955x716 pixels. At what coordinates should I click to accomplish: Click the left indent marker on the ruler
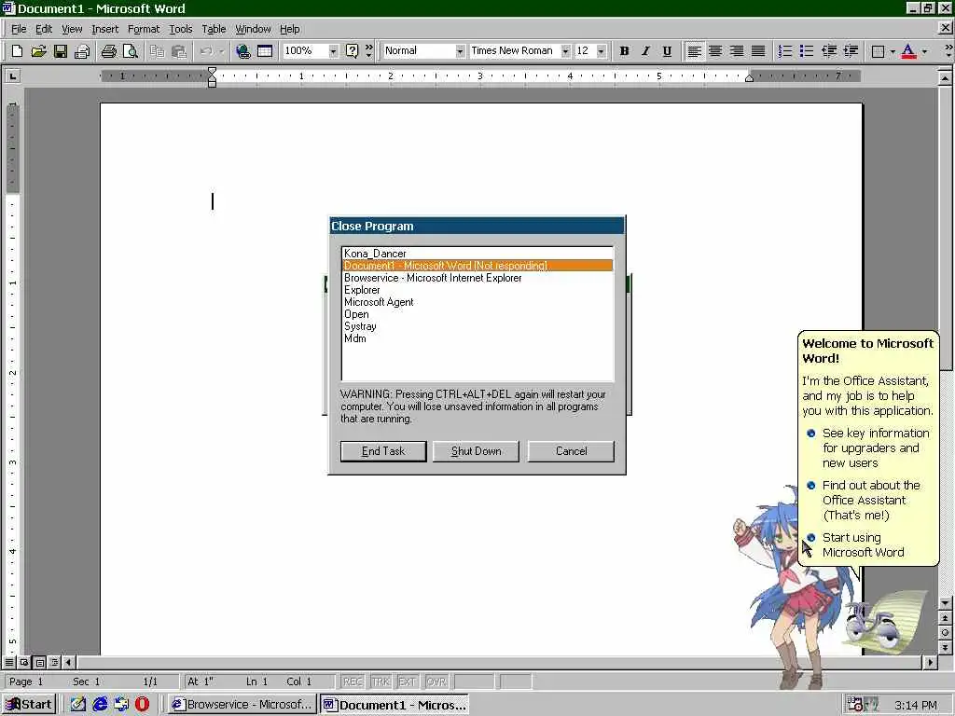pyautogui.click(x=212, y=82)
